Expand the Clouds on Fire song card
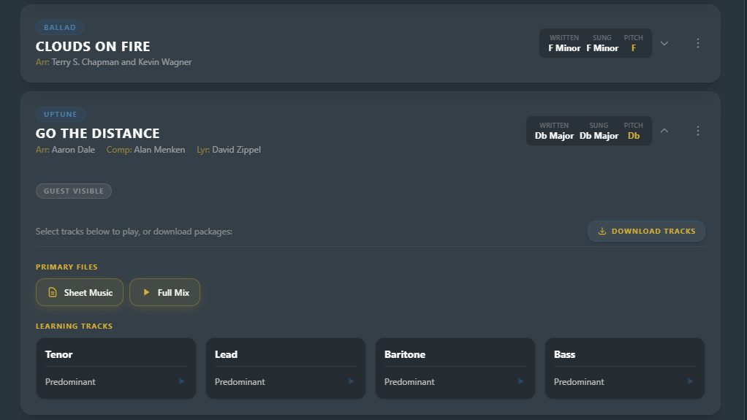Screen dimensions: 747x420 pyautogui.click(x=664, y=43)
